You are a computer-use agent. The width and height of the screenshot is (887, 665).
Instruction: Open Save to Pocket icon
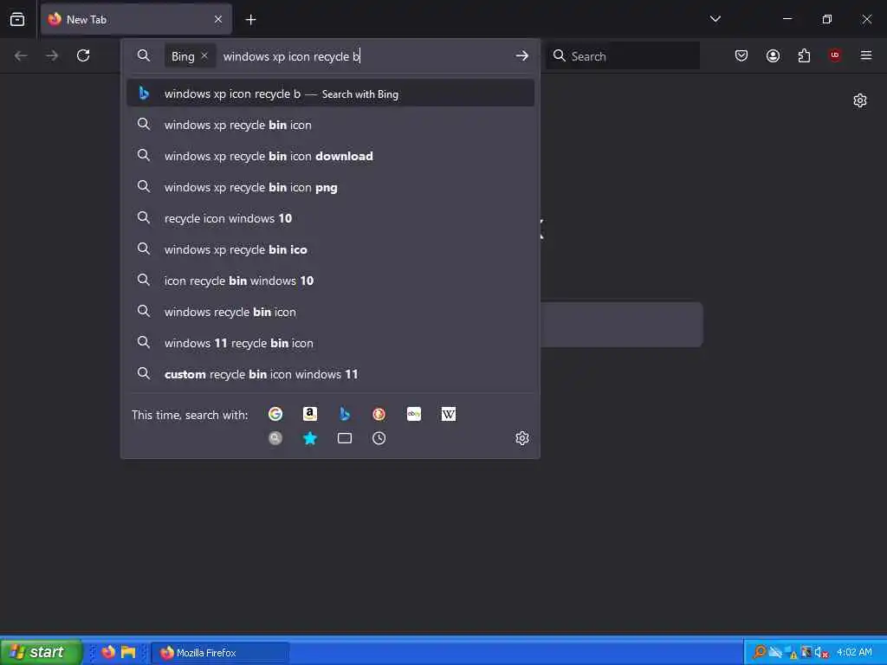point(741,55)
